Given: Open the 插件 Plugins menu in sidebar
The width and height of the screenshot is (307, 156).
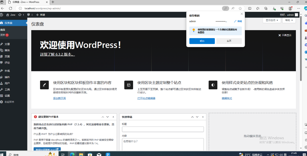Looking at the screenshot, I should (7, 77).
